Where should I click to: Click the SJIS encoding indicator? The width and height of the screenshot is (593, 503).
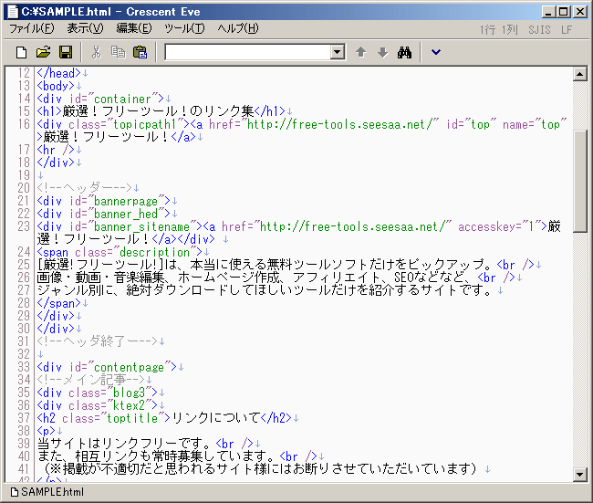point(540,29)
